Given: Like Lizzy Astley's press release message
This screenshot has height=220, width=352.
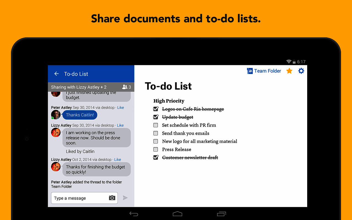Looking at the screenshot, I should coord(120,125).
